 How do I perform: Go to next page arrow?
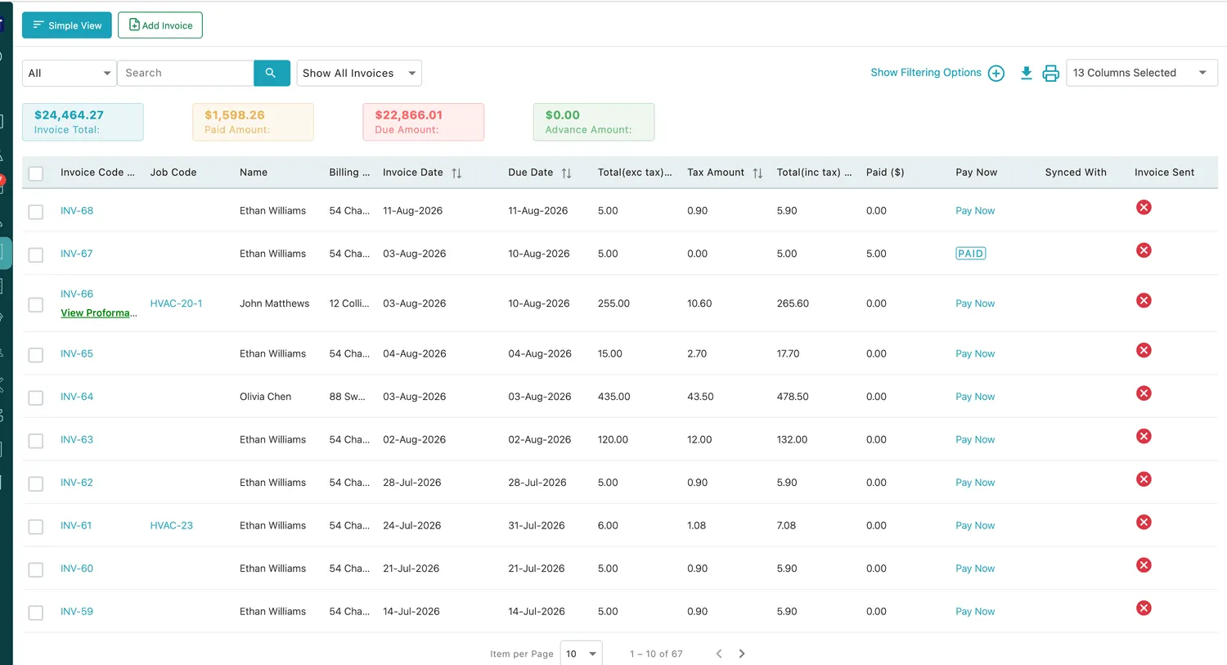(x=742, y=654)
